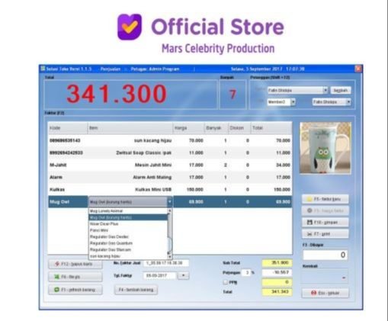Click the No. Faktur Jual field

166,263
